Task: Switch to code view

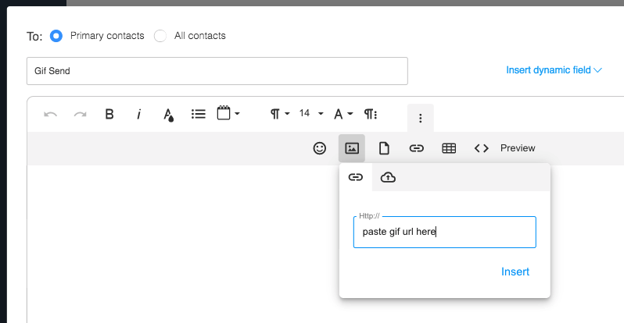Action: pos(482,148)
